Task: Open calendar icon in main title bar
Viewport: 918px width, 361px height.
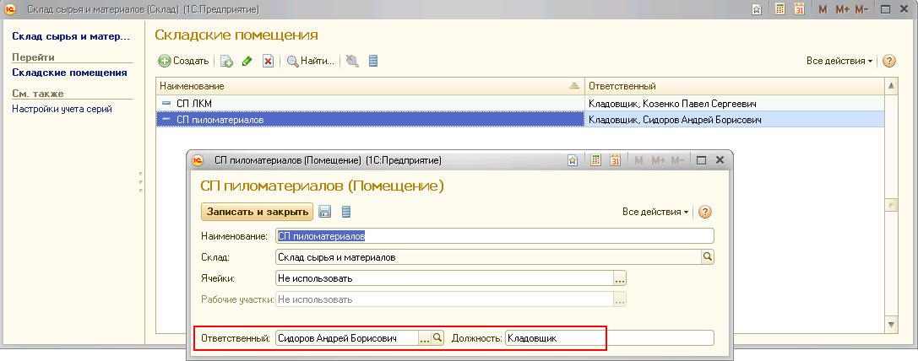Action: 800,10
